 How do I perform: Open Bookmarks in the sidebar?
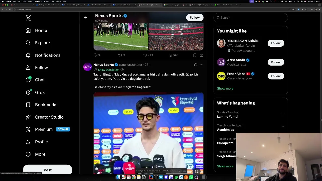click(42, 105)
